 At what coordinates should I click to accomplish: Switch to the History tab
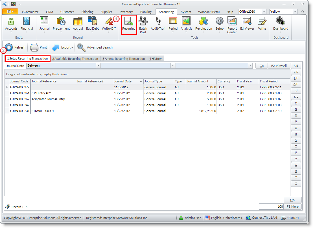[x=156, y=59]
